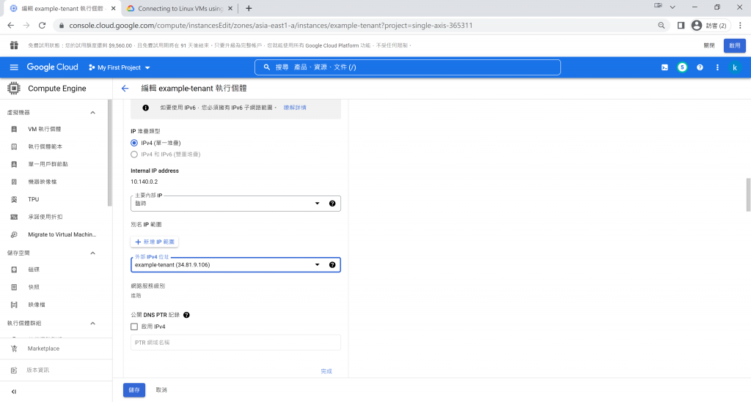The width and height of the screenshot is (751, 402).
Task: Open instance templates sidebar icon
Action: [x=14, y=146]
